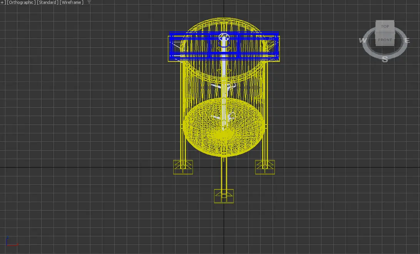Click the axis tripod gizmo in viewport corner
This screenshot has height=254, width=420.
click(x=12, y=241)
